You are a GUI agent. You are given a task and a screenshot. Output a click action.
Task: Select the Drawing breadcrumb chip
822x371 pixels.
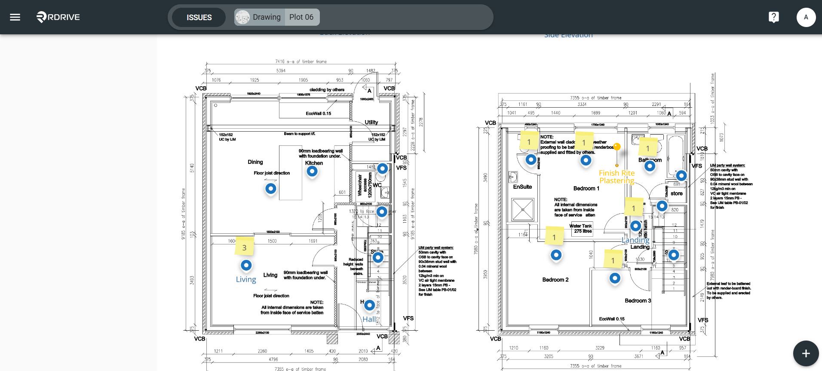[x=259, y=17]
